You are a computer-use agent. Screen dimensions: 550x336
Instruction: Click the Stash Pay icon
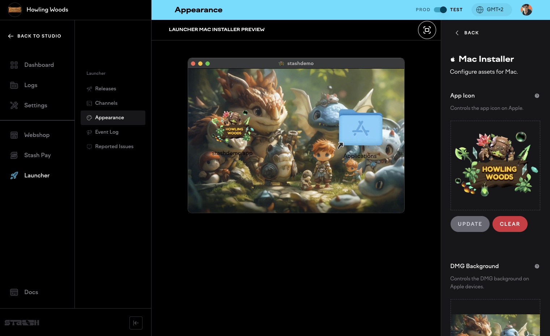tap(14, 155)
